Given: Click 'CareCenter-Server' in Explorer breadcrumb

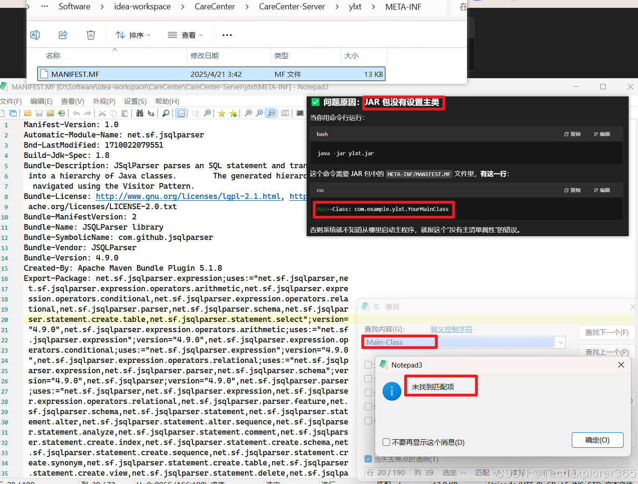Looking at the screenshot, I should [292, 7].
